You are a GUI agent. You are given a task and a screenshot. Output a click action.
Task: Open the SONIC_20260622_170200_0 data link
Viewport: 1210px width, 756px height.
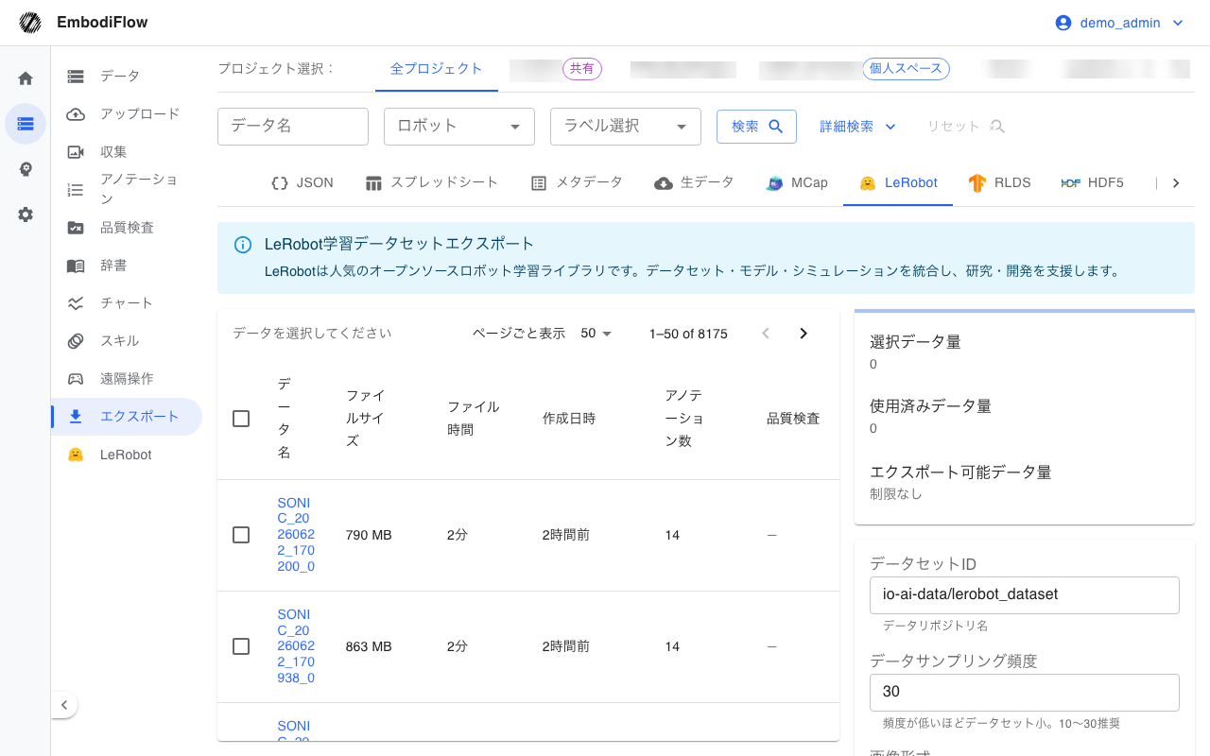pyautogui.click(x=296, y=535)
